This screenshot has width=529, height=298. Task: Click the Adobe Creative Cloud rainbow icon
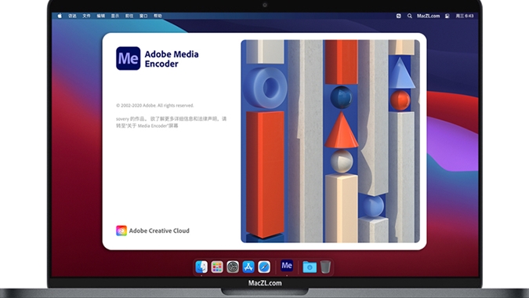tap(121, 231)
